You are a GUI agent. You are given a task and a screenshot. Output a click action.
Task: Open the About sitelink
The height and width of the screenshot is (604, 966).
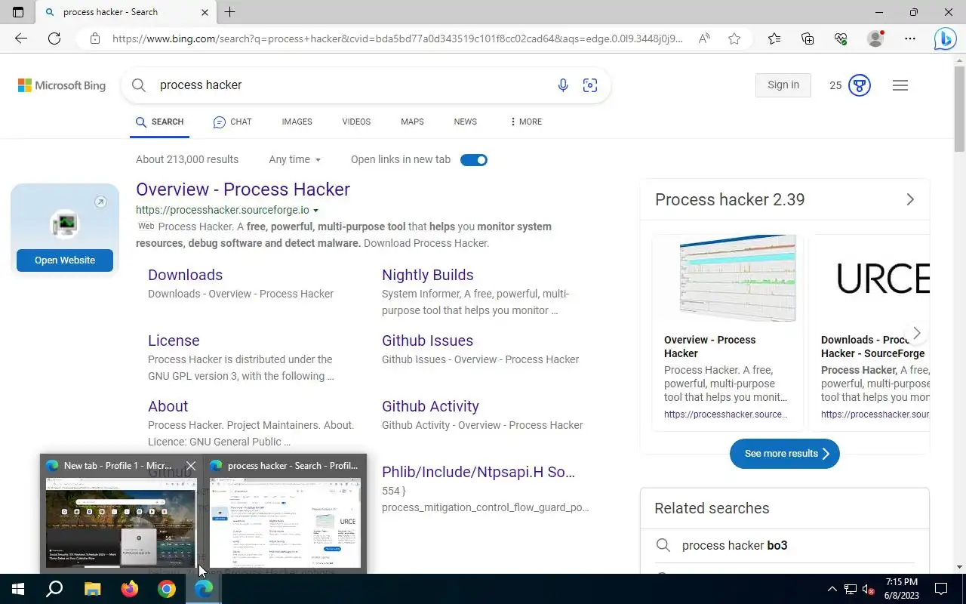[x=168, y=406]
